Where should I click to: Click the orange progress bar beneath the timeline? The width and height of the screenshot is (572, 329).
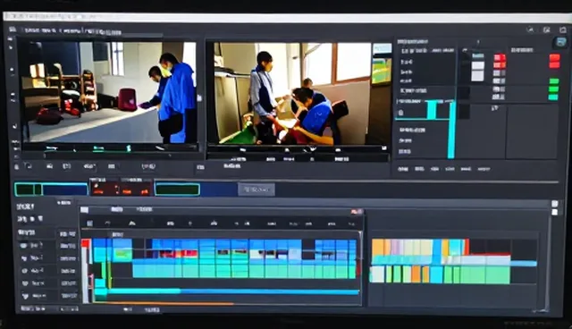[164, 303]
